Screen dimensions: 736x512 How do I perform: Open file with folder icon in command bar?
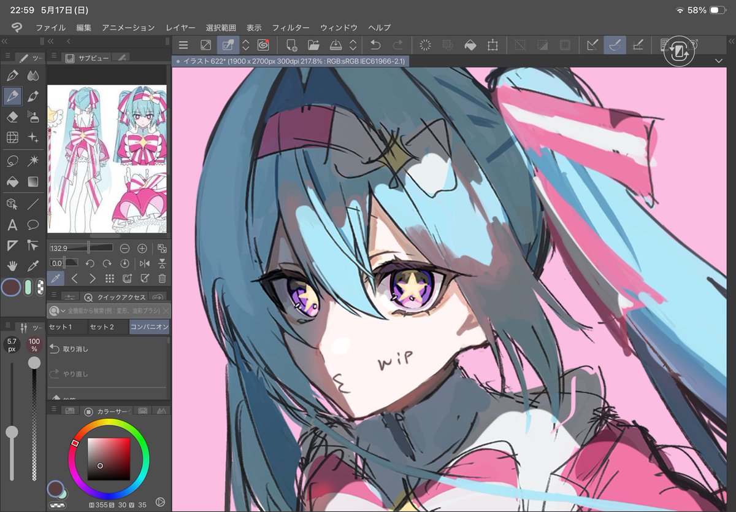pyautogui.click(x=313, y=45)
